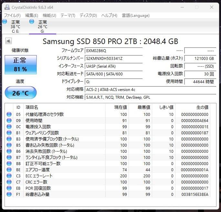
Task: Click the power on count value 30 回
Action: pyautogui.click(x=200, y=74)
